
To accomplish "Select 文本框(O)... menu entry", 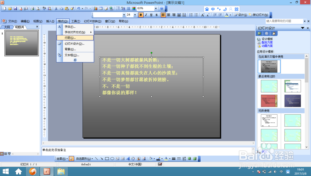I will [x=75, y=55].
